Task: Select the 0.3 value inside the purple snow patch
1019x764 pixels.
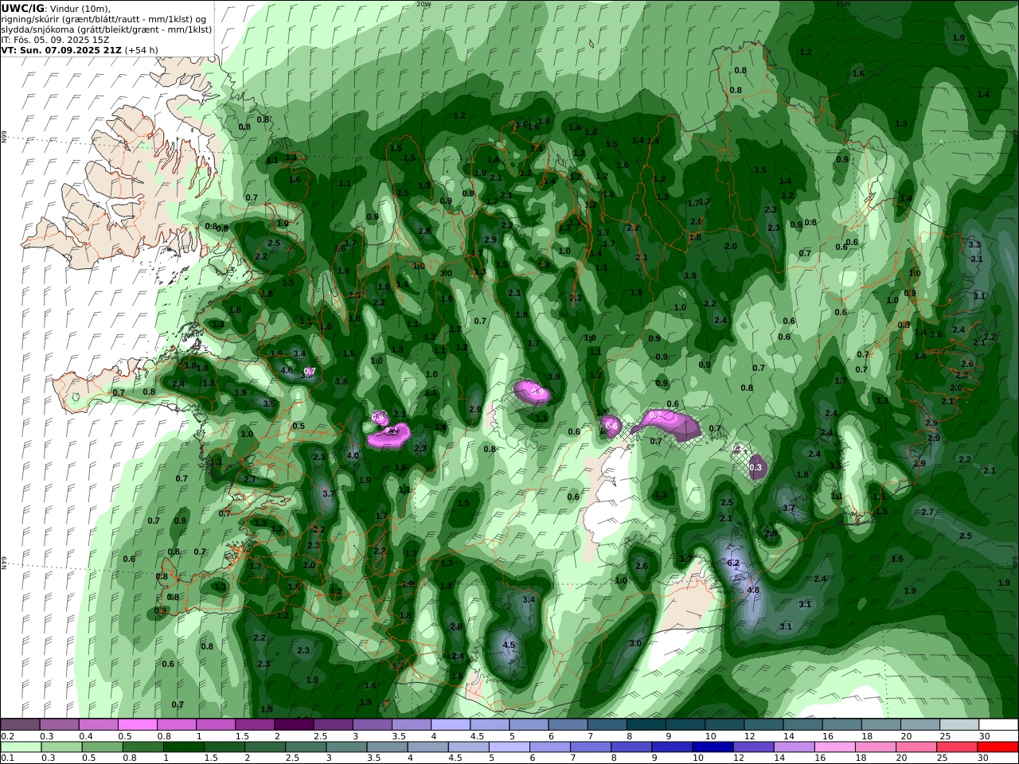Action: tap(755, 467)
